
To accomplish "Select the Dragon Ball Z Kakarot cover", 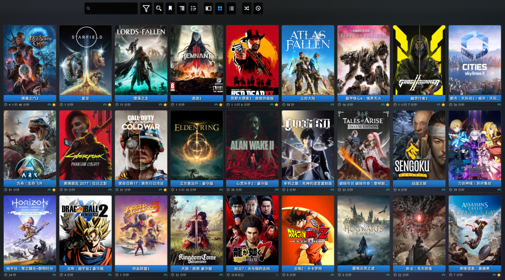I will coord(308,230).
